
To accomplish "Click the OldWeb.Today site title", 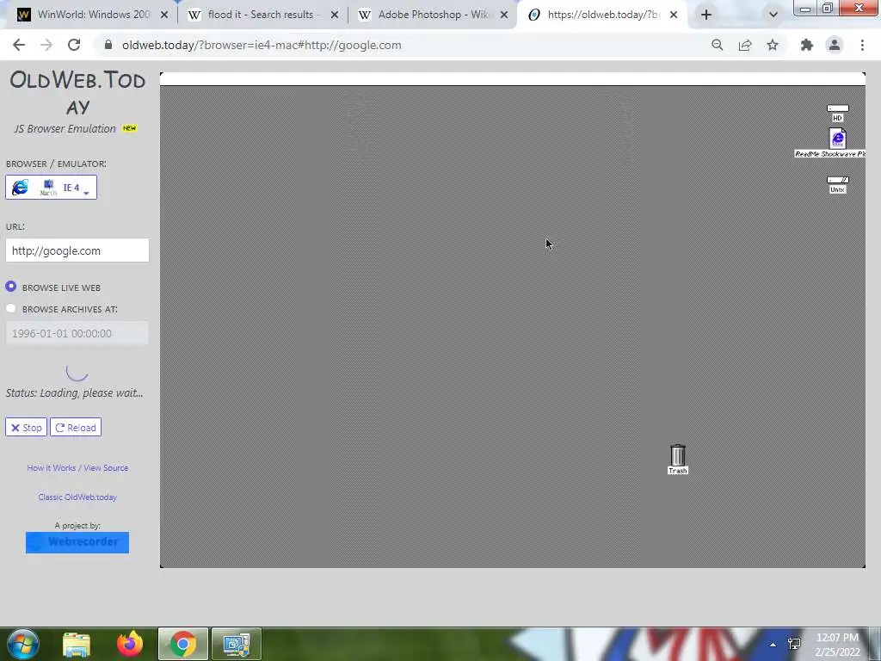I will click(x=77, y=93).
